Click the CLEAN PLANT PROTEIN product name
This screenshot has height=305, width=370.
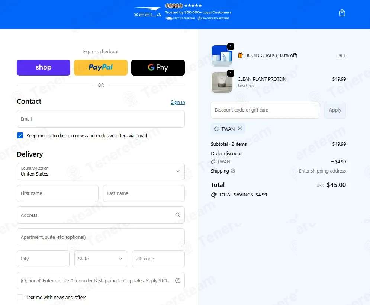[262, 79]
